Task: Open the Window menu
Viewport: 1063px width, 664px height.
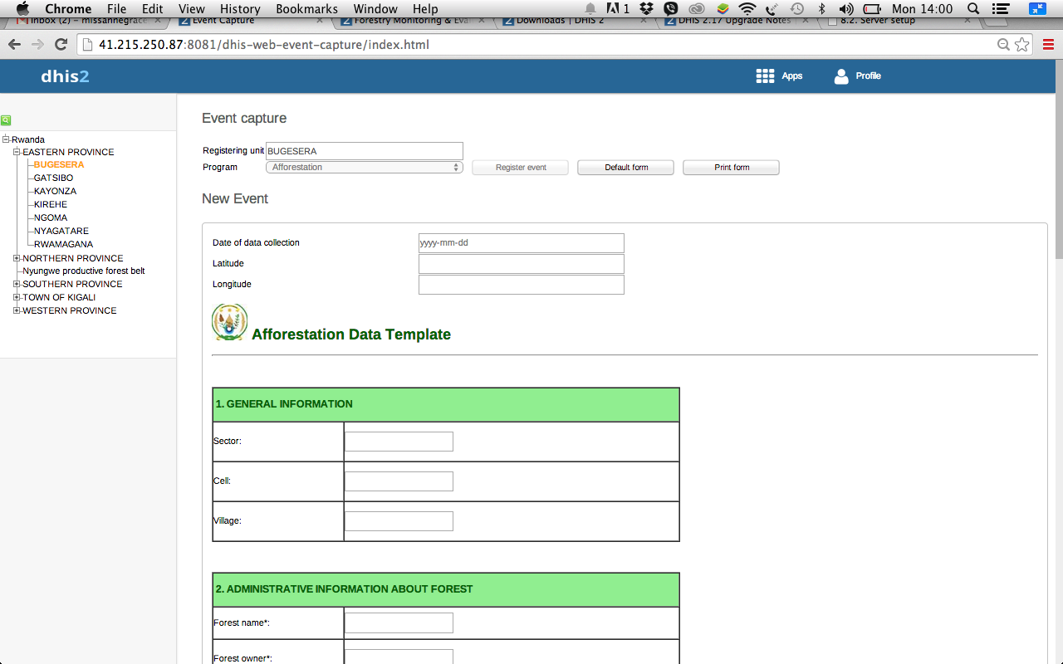Action: pos(375,9)
